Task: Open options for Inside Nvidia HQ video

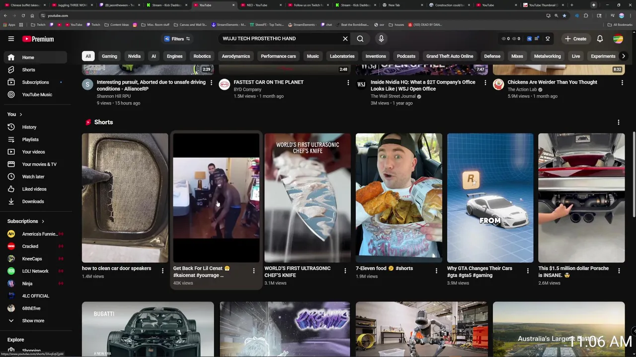Action: point(485,83)
